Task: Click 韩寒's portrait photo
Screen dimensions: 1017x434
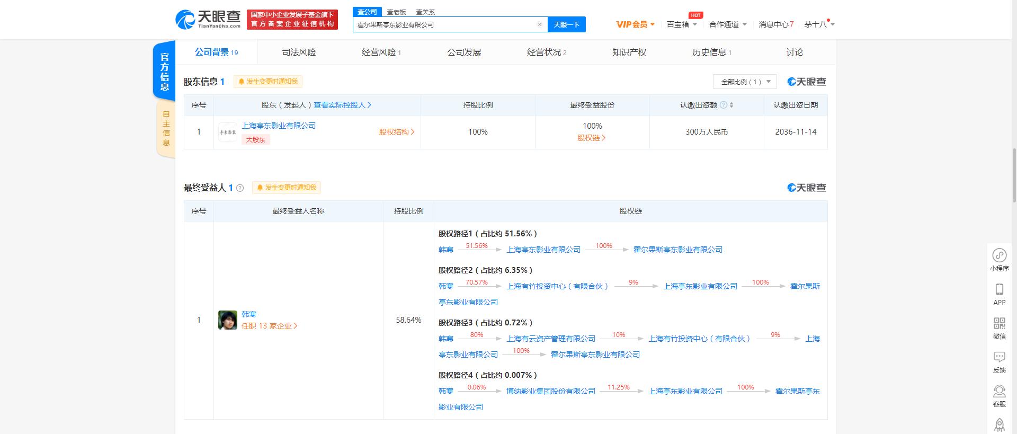Action: (x=228, y=320)
